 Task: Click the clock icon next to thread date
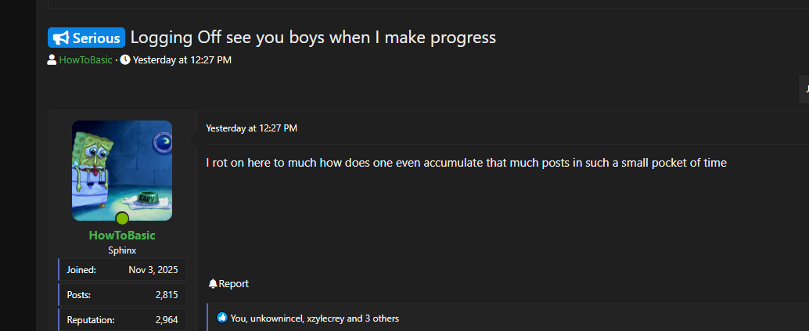click(125, 59)
